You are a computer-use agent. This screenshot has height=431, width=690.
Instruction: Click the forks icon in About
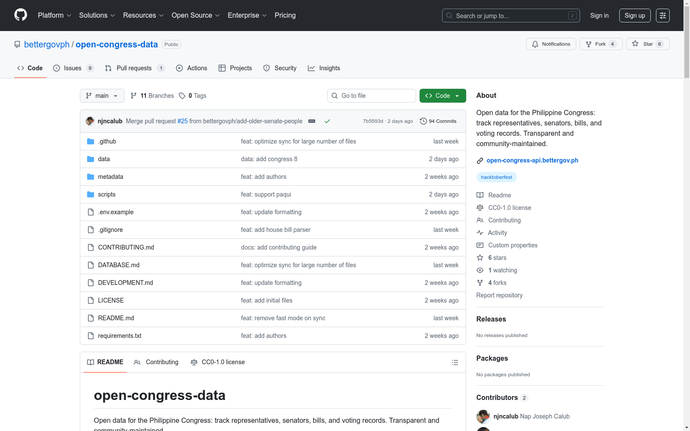tap(480, 283)
